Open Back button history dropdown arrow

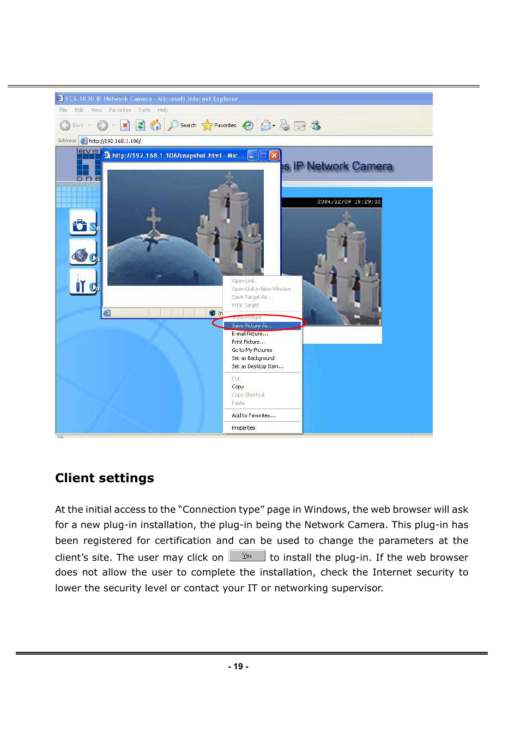click(x=89, y=125)
